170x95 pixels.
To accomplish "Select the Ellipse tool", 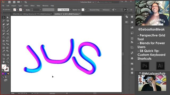I will (3, 31).
